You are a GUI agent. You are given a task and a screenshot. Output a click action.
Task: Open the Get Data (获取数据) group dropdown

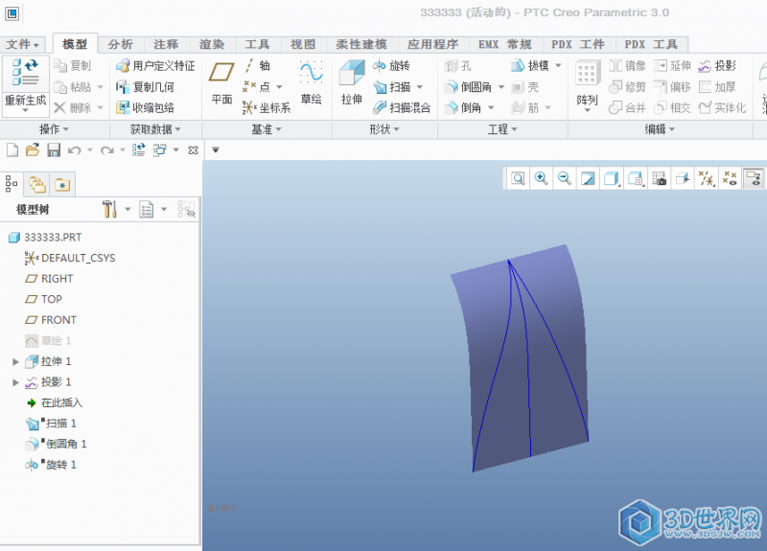(155, 129)
